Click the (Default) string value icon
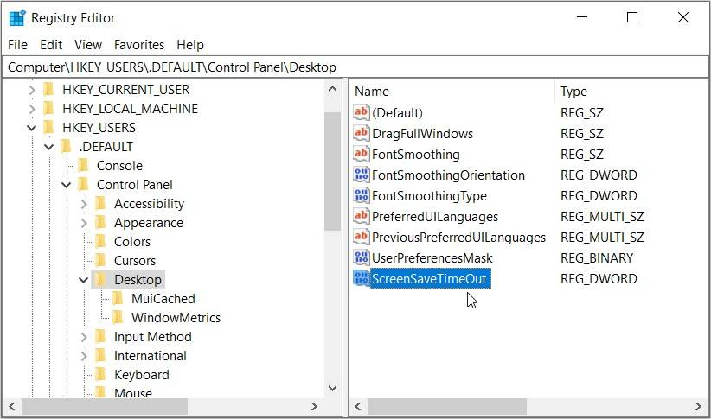 [x=362, y=113]
